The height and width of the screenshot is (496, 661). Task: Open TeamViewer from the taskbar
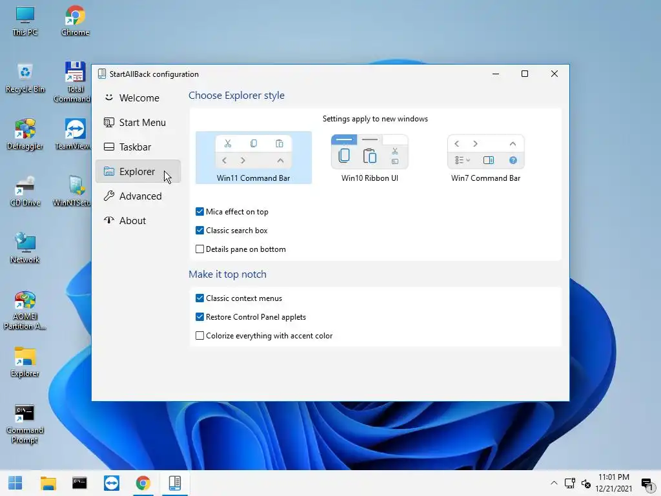point(112,483)
